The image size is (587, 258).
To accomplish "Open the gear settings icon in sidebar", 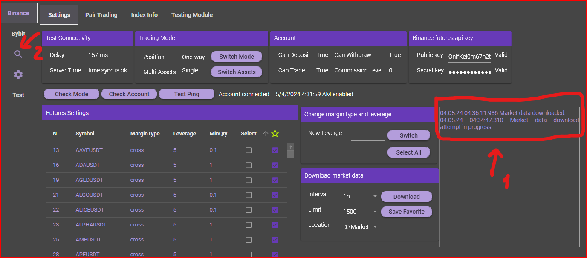I will [18, 75].
